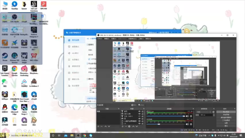Mute the 麦克风/Aux mixer channel
The height and width of the screenshot is (138, 245).
pyautogui.click(x=187, y=116)
